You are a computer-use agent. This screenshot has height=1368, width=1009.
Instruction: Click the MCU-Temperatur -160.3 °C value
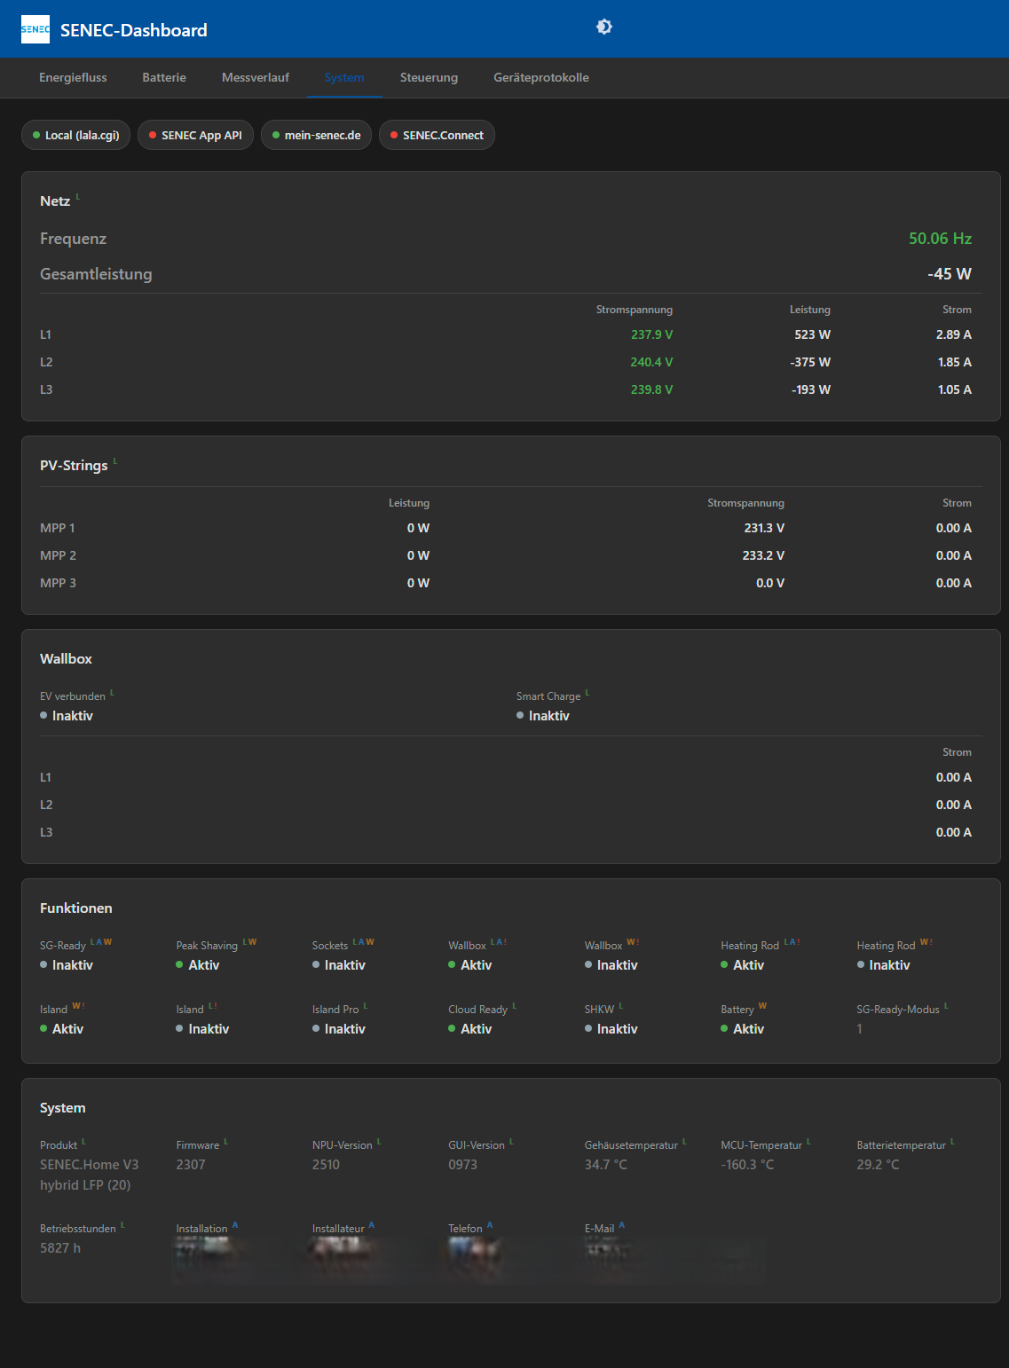coord(747,1165)
